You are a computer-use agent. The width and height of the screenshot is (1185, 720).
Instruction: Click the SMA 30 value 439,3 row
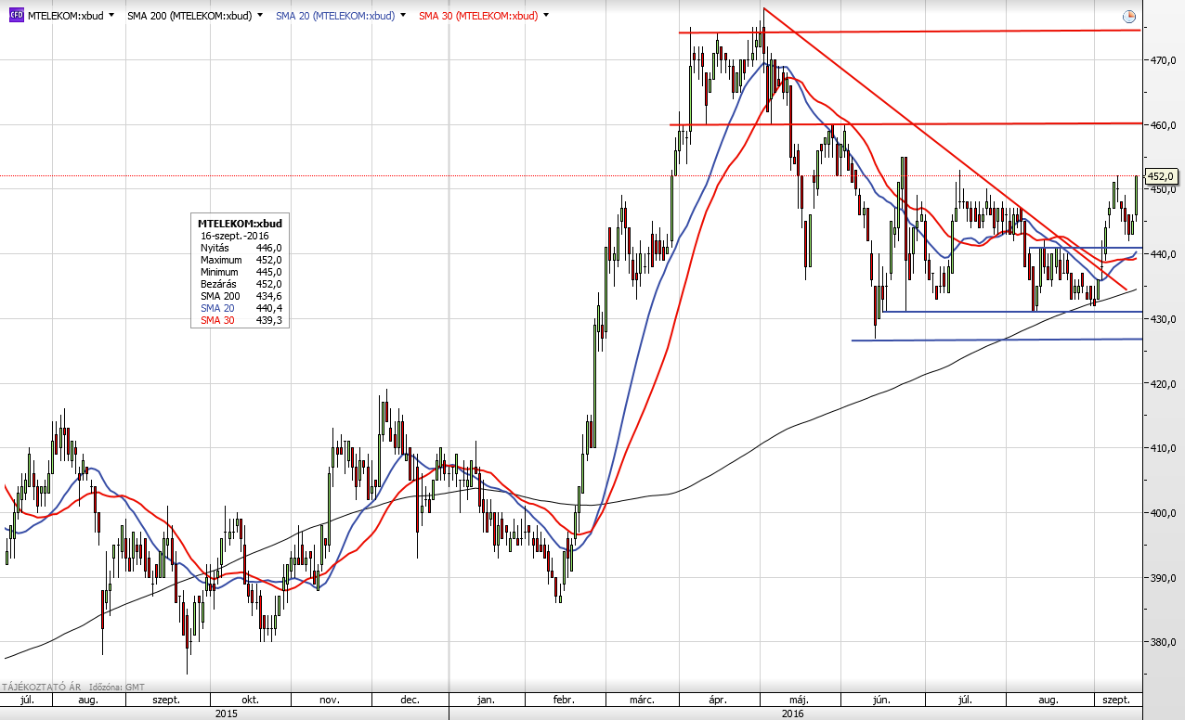241,320
